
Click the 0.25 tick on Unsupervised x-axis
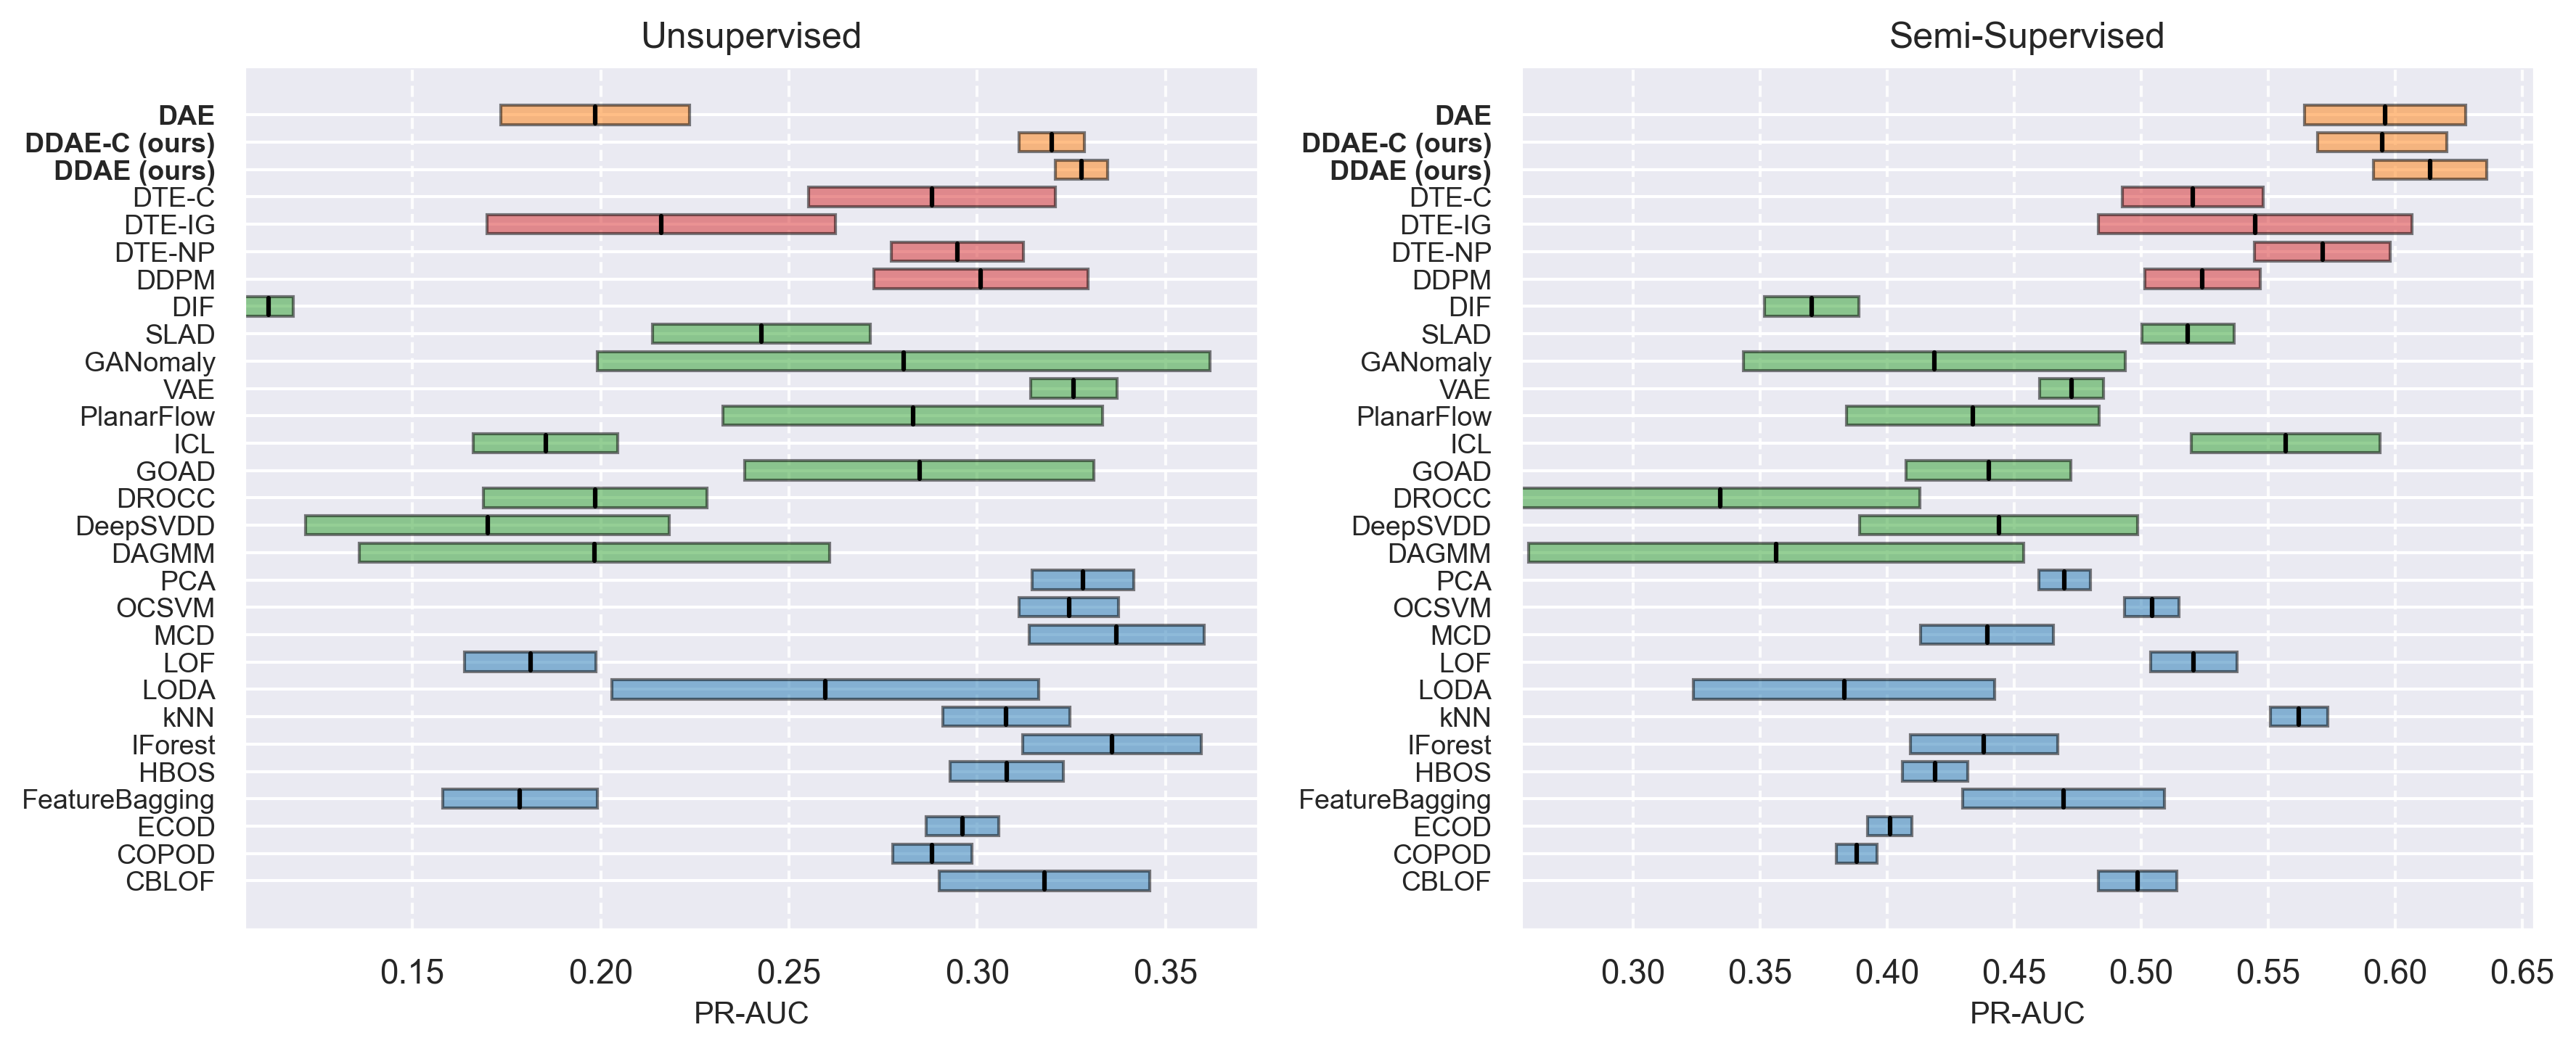(788, 972)
